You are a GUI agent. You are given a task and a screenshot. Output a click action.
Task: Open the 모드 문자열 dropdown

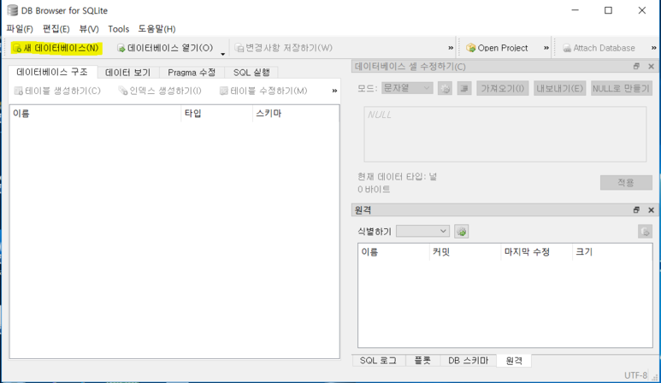(x=407, y=88)
